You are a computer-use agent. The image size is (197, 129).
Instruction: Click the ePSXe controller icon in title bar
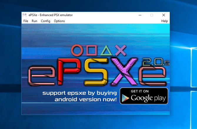click(24, 15)
